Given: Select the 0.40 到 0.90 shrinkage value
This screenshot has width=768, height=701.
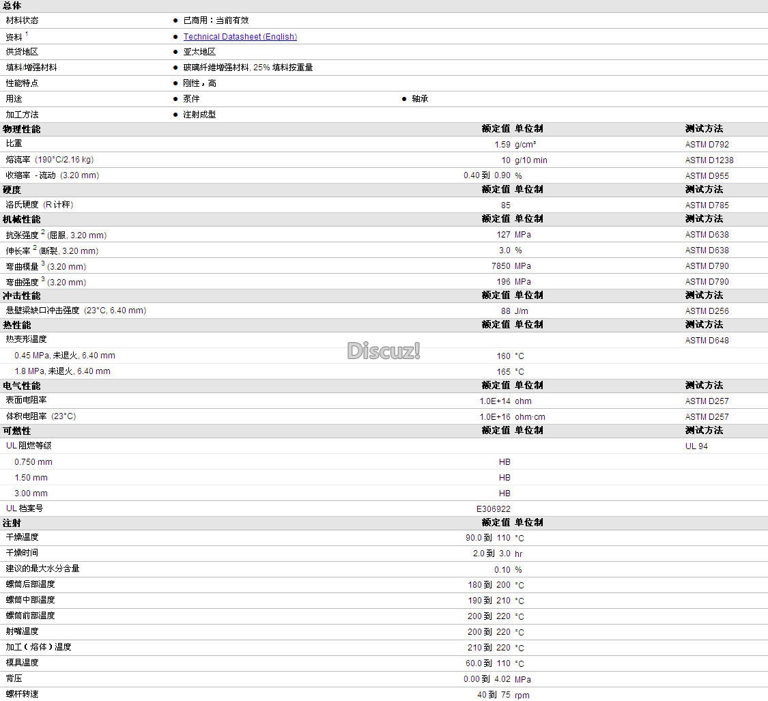Looking at the screenshot, I should coord(487,175).
